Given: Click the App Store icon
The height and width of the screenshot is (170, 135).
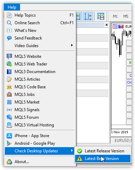Looking at the screenshot, I should [9, 136].
